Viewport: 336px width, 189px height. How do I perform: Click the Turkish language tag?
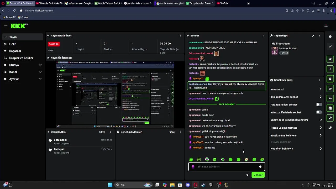[284, 53]
